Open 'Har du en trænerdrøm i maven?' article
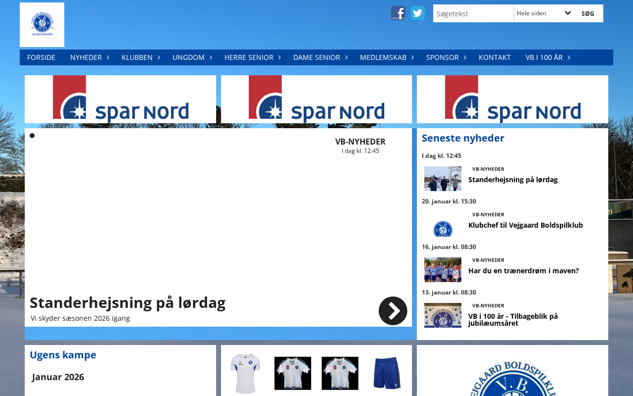Viewport: 633px width, 396px height. coord(524,271)
